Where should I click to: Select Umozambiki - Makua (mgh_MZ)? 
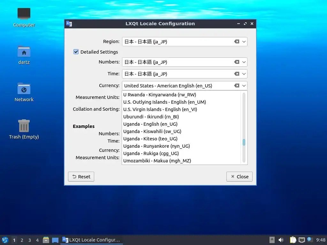[181, 161]
